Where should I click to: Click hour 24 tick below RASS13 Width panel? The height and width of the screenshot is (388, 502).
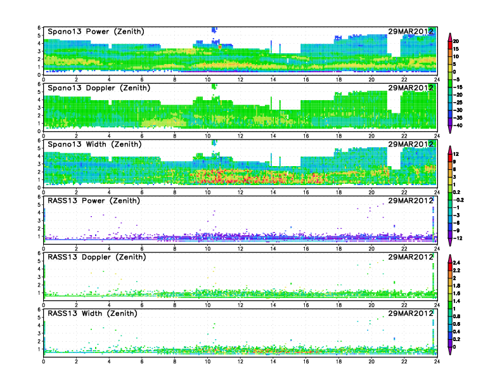click(437, 361)
